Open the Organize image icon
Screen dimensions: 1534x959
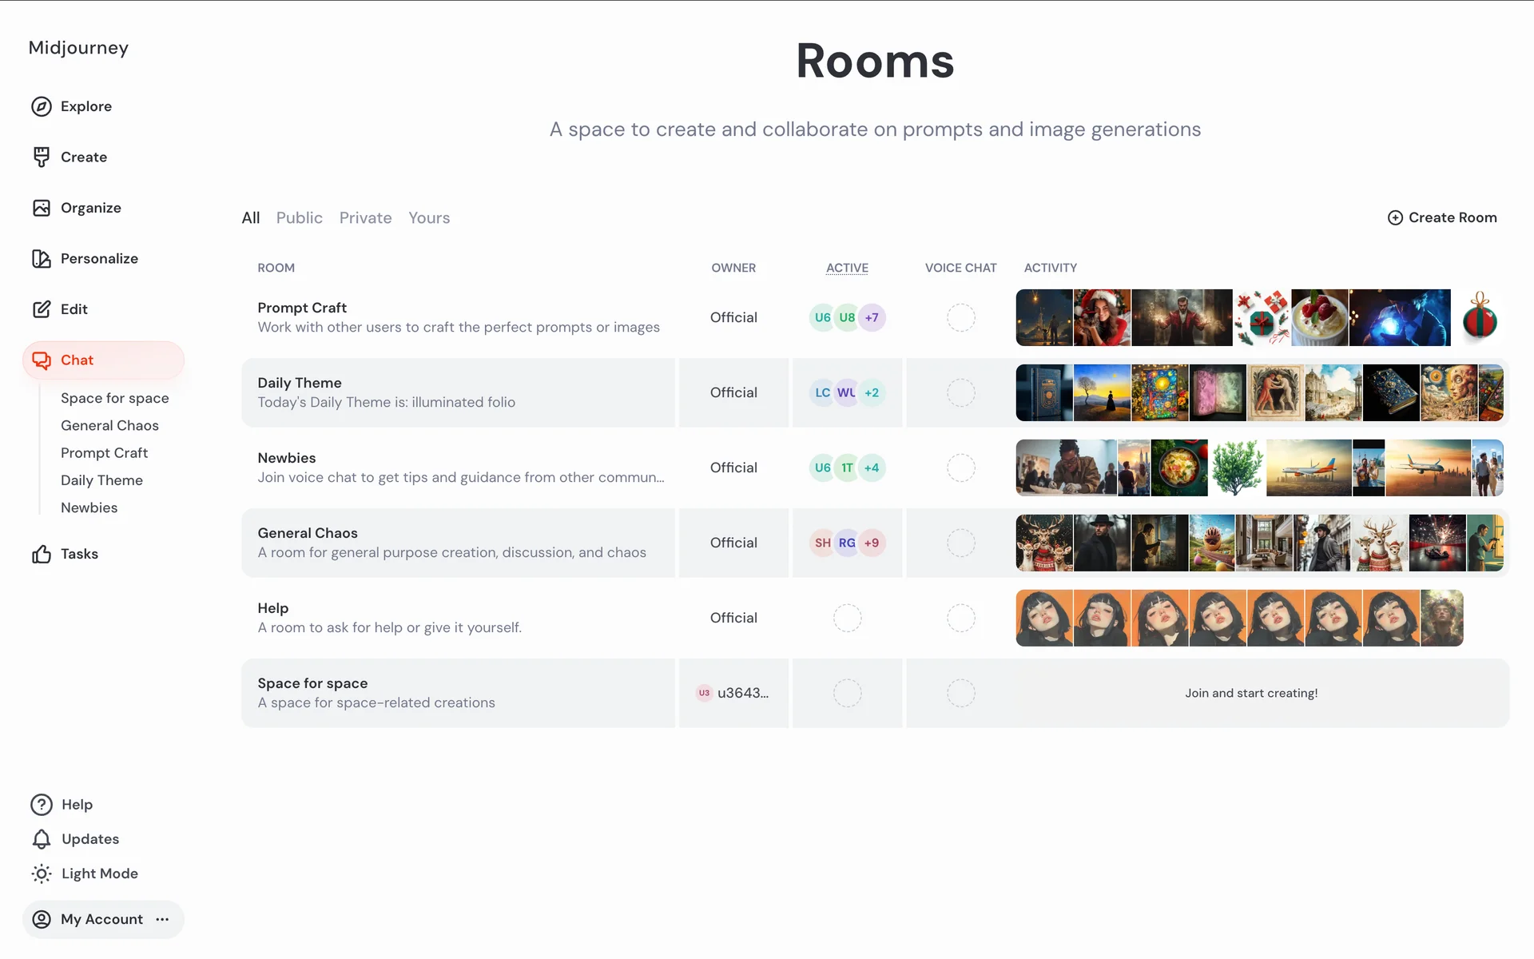[42, 208]
